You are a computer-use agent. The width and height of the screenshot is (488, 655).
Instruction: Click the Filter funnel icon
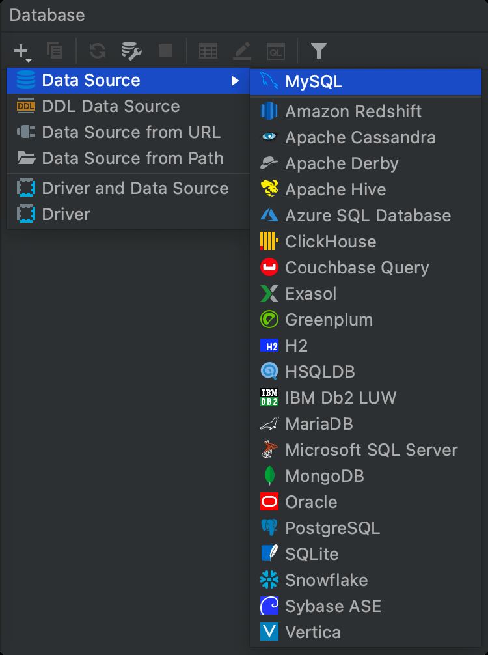pyautogui.click(x=318, y=51)
